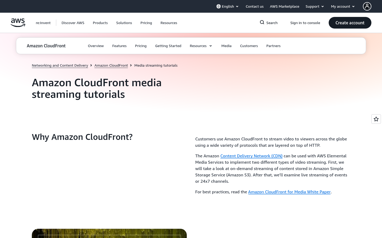
Task: Expand the English language dropdown
Action: pyautogui.click(x=228, y=6)
